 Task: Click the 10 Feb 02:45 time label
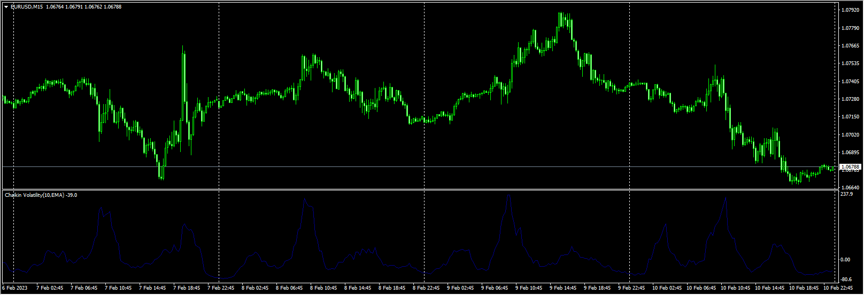coord(667,288)
